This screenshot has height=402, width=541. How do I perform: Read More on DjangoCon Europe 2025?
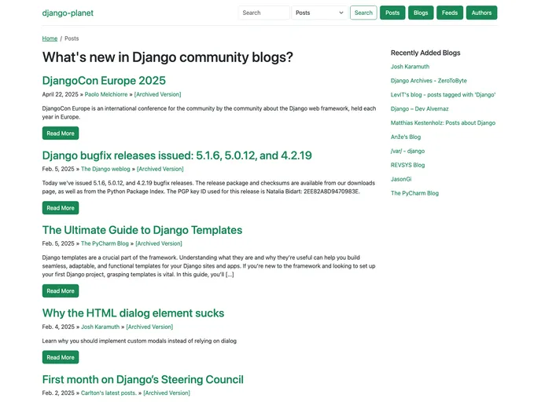(x=61, y=133)
